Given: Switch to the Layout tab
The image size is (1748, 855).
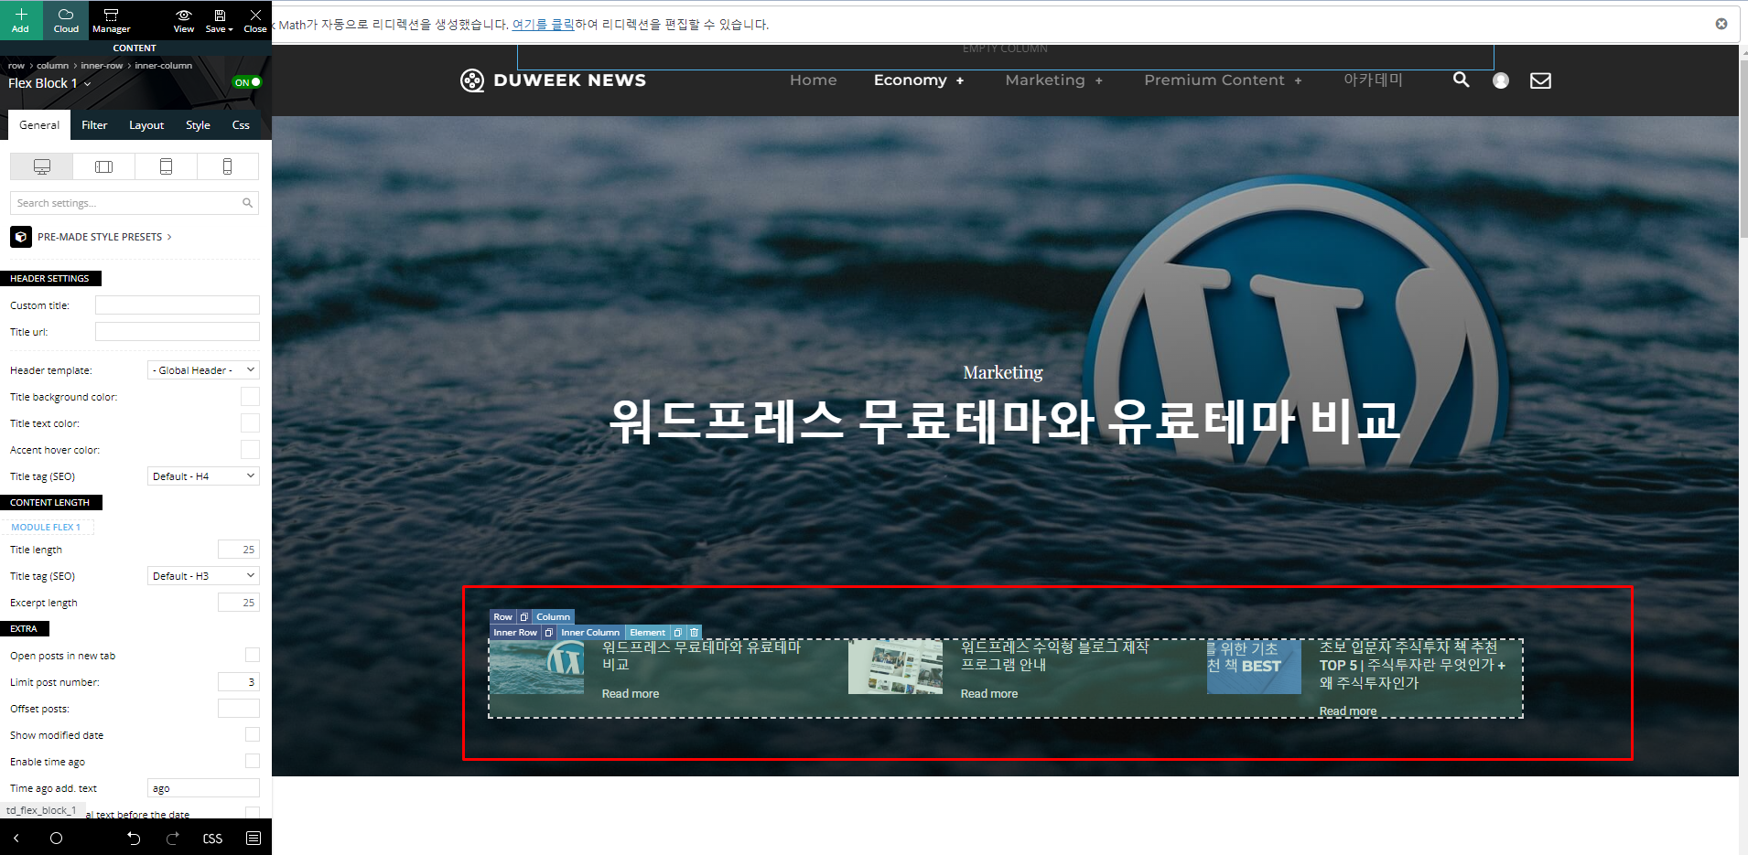Looking at the screenshot, I should [x=146, y=125].
